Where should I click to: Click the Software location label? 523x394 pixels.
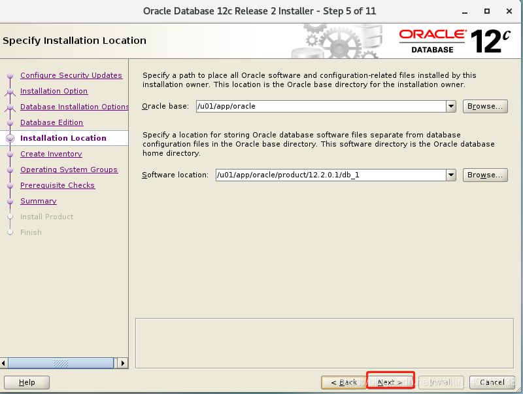click(175, 175)
